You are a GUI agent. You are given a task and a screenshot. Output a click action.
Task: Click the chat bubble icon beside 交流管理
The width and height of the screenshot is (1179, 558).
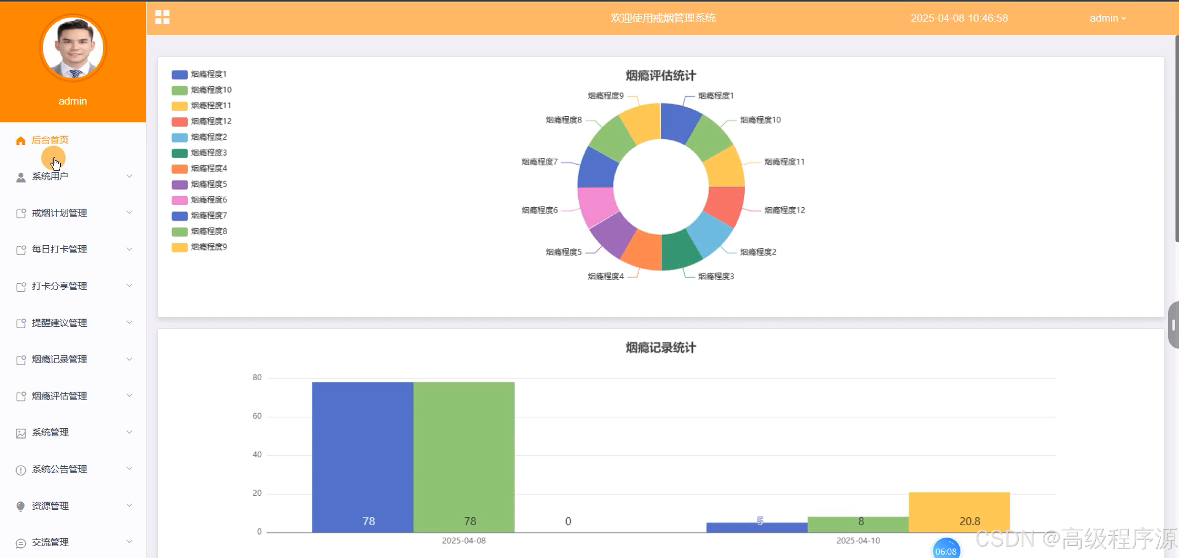click(x=21, y=543)
